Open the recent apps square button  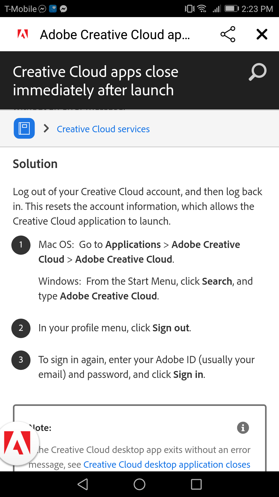[196, 484]
